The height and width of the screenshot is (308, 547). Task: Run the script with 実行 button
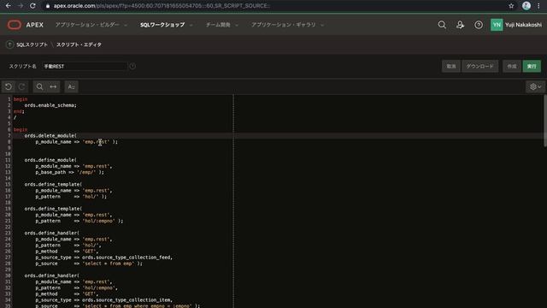pyautogui.click(x=532, y=67)
